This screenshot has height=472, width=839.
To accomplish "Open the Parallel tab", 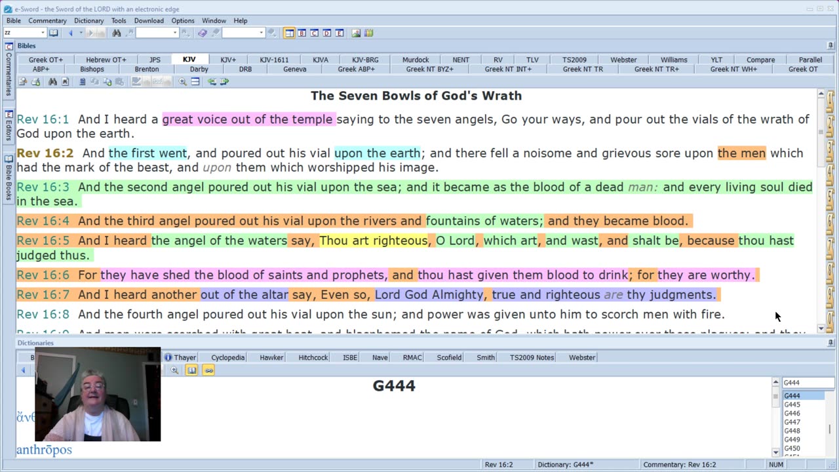I will coord(810,60).
